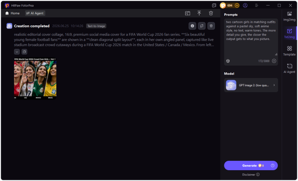Open the tutorial book icon in toolbar
The height and width of the screenshot is (181, 298).
tap(188, 13)
